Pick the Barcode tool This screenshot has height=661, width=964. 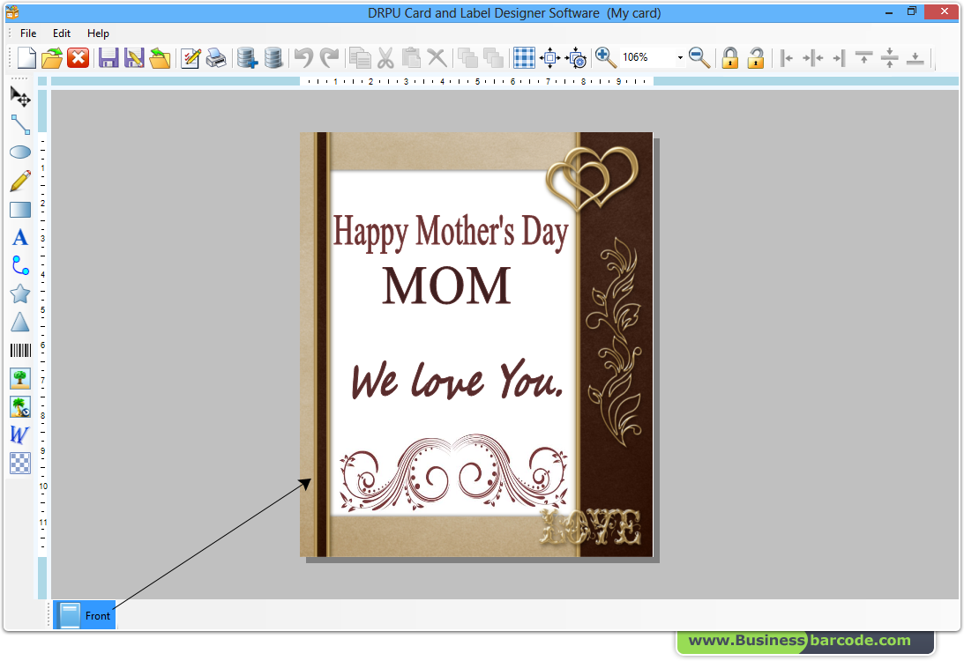pos(19,350)
